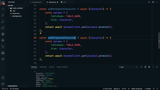Maximize the terminal panel with up chevron
This screenshot has width=160, height=90.
tap(153, 67)
